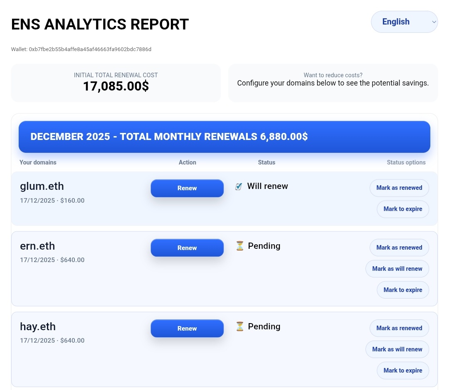Image resolution: width=449 pixels, height=390 pixels.
Task: Click Renew button for hay.eth
Action: [x=187, y=329]
